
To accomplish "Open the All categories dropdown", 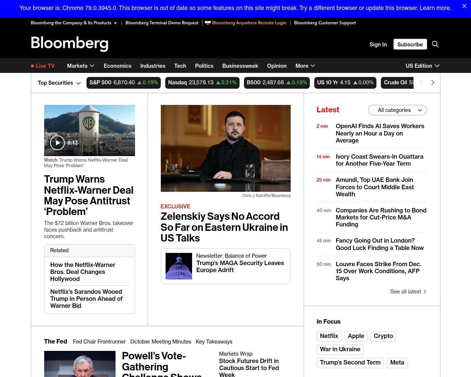I will [x=397, y=110].
